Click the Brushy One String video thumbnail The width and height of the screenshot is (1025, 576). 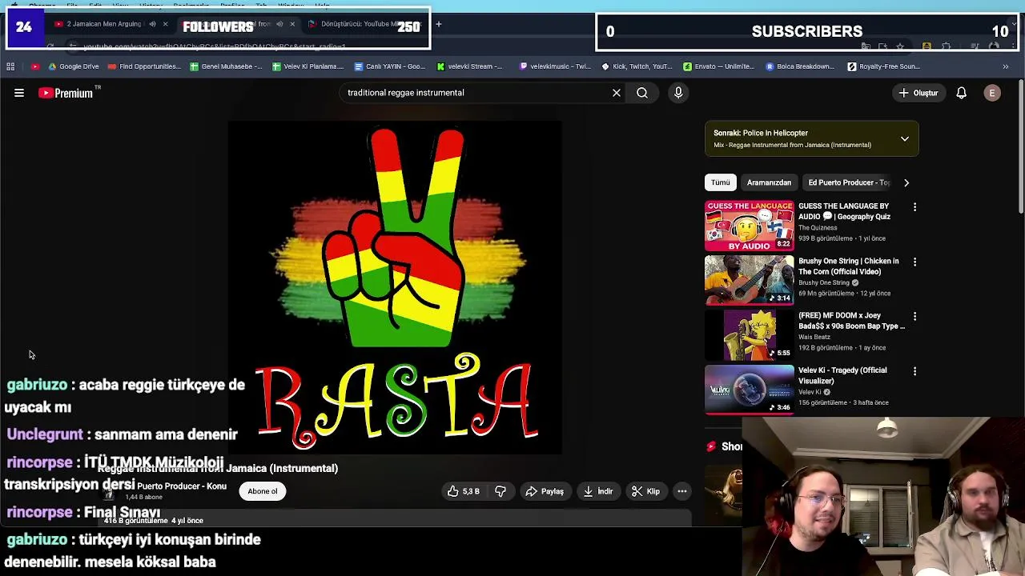click(x=750, y=280)
